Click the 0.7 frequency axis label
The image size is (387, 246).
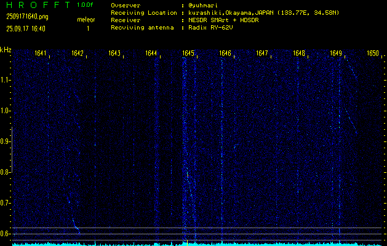[x=4, y=203]
